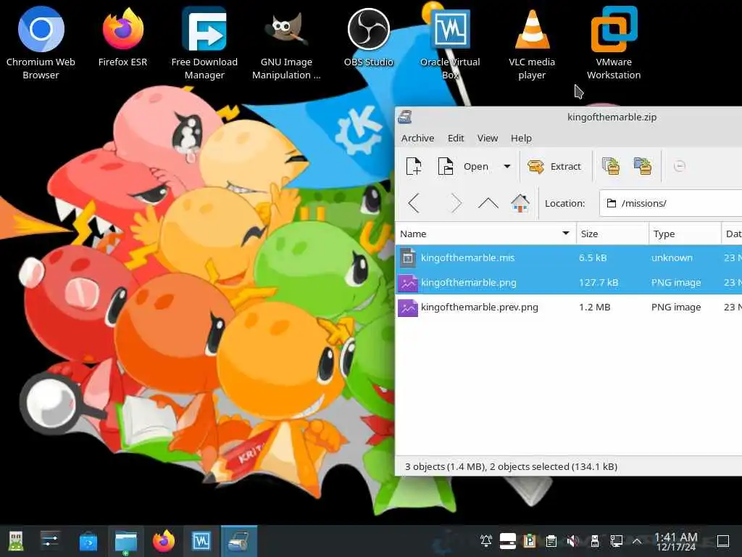Go back using the left arrow
Viewport: 742px width, 557px height.
pyautogui.click(x=414, y=203)
